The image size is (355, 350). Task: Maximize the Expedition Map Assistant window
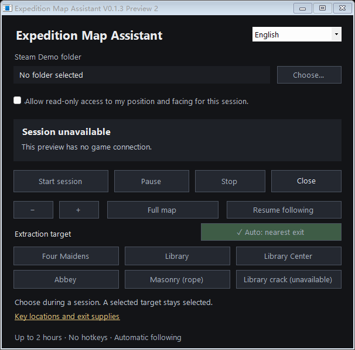pyautogui.click(x=322, y=9)
